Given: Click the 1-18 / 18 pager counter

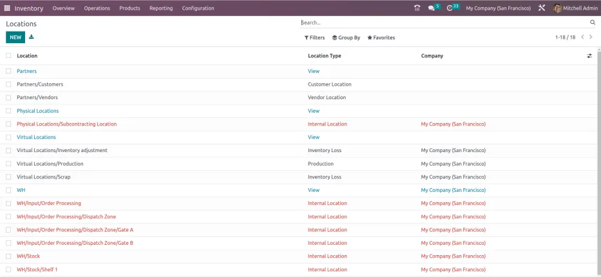Looking at the screenshot, I should (566, 37).
